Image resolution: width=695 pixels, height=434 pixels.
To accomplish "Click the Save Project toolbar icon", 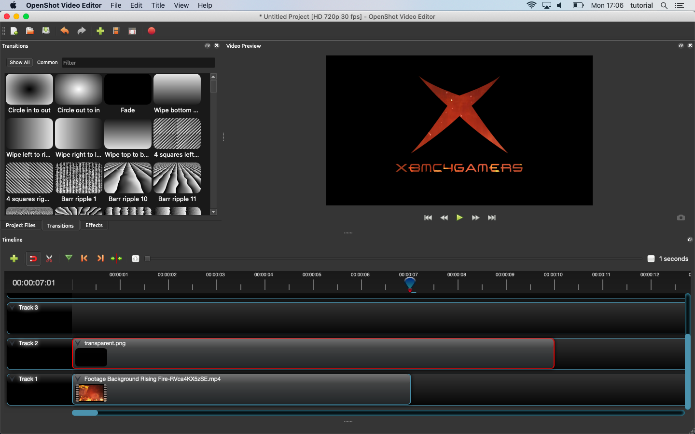I will (46, 31).
